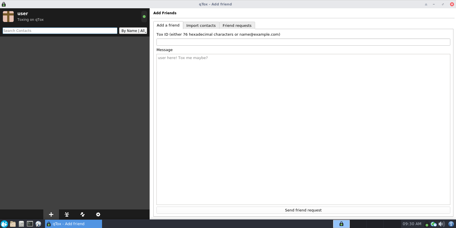Click the 09:30 AM clock

412,224
